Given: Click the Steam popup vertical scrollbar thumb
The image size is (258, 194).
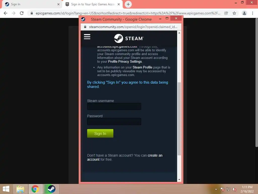Looking at the screenshot, I should coord(179,119).
